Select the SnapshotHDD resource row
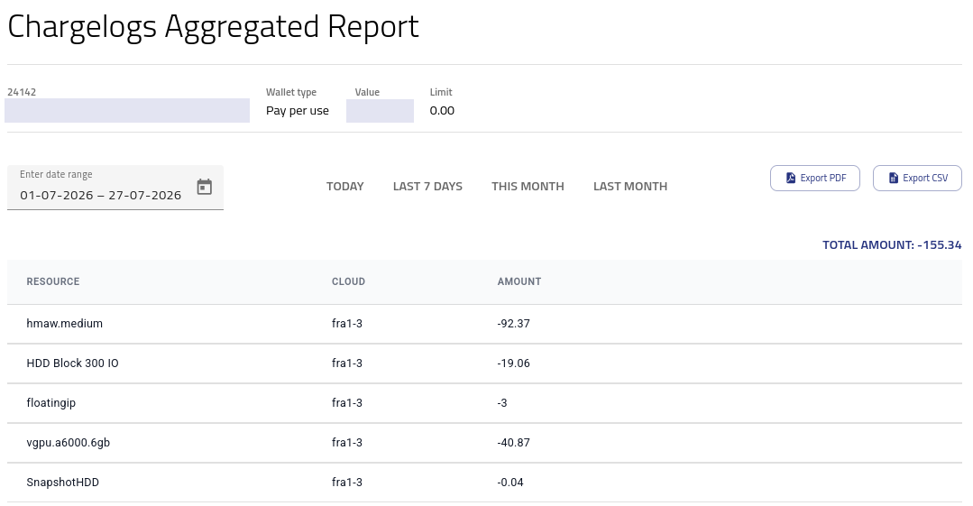Viewport: 973px width, 506px height. (484, 483)
